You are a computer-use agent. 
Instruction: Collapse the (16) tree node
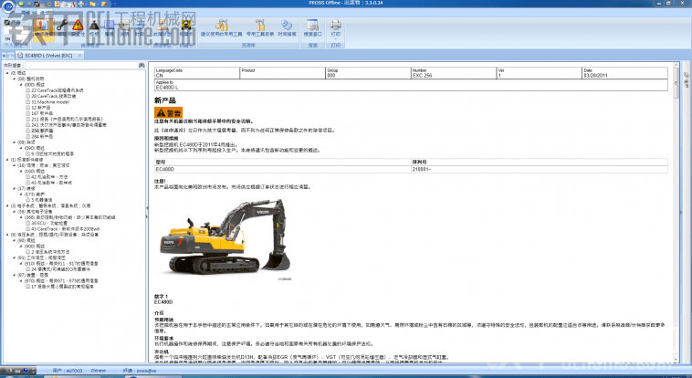[x=14, y=165]
